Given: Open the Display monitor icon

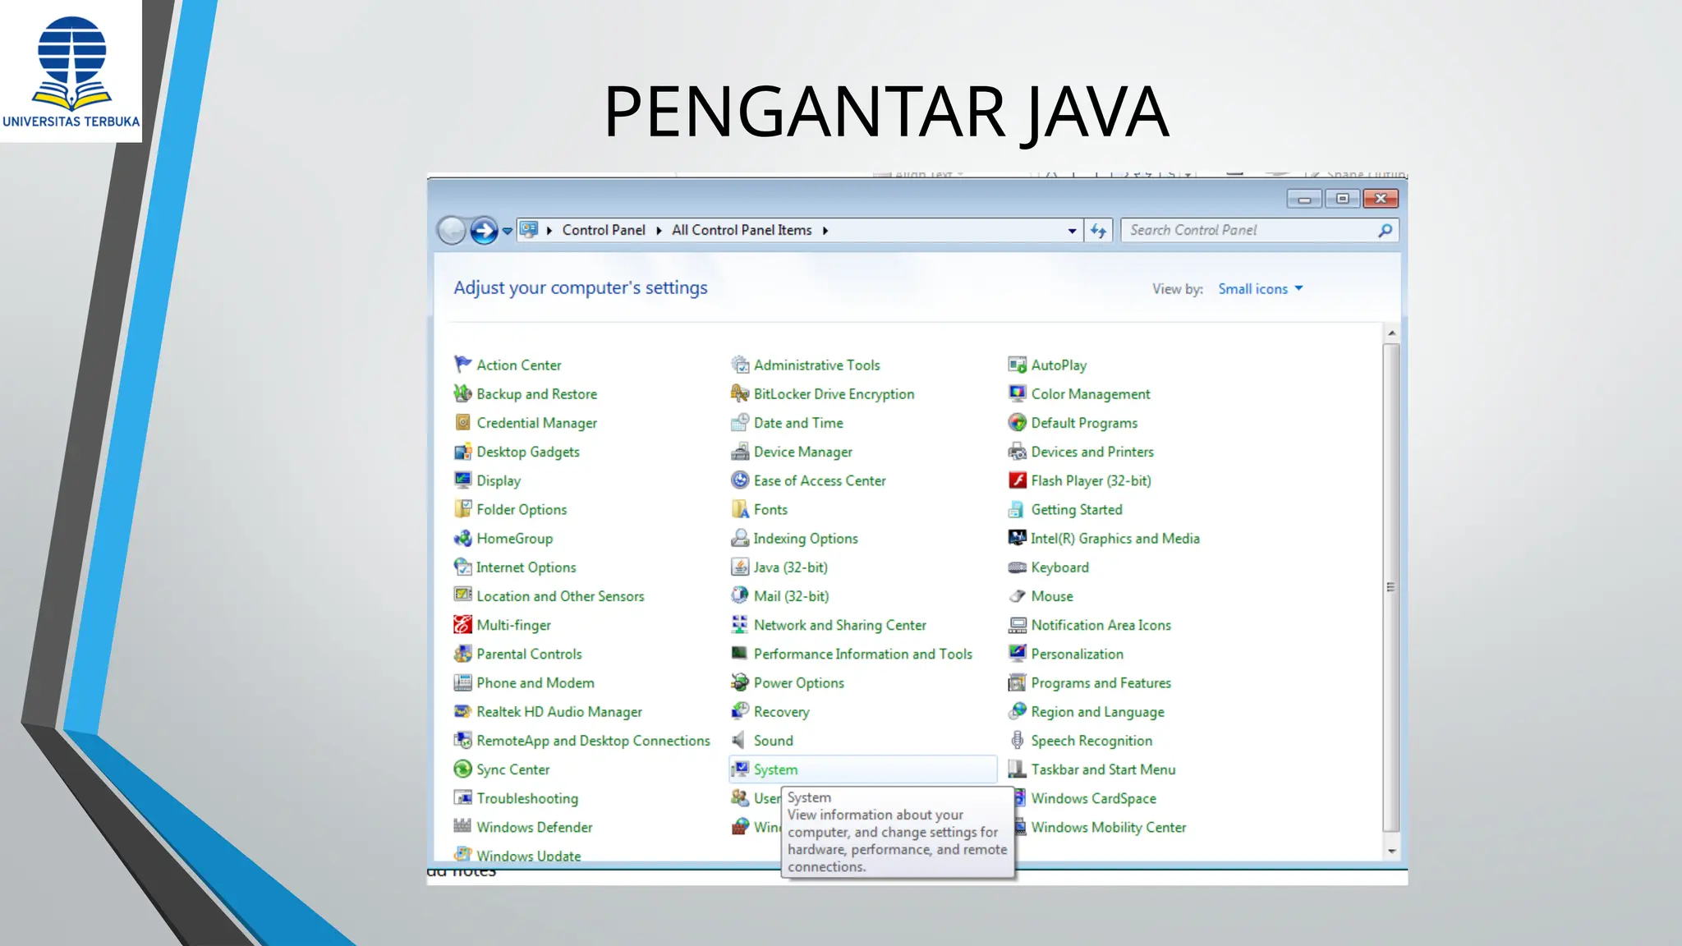Looking at the screenshot, I should 462,480.
